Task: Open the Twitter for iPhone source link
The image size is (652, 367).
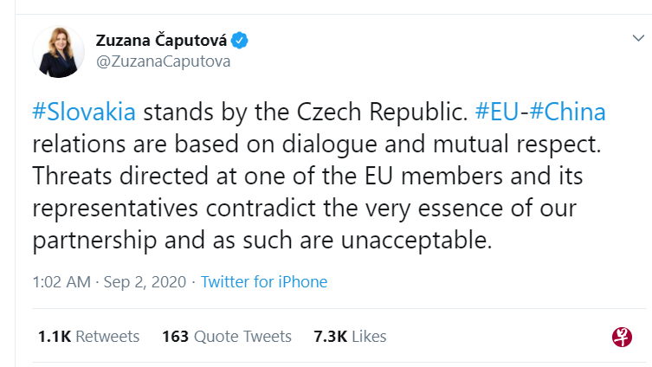Action: [x=264, y=282]
